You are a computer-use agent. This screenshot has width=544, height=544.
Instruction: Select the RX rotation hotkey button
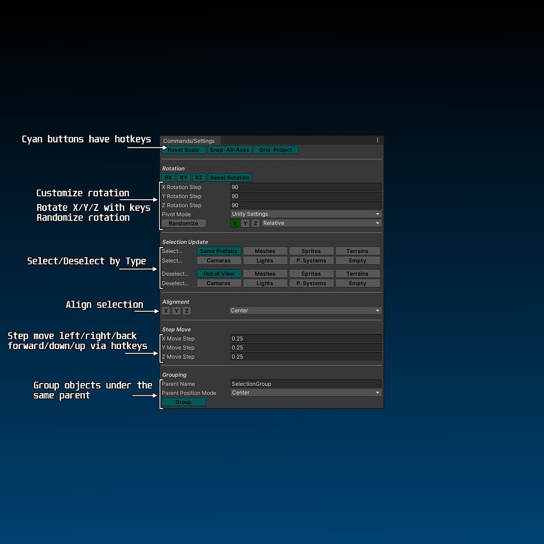[x=168, y=177]
